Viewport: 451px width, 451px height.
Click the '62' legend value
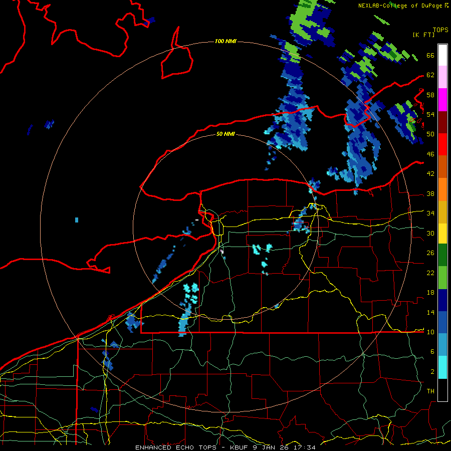coord(430,75)
